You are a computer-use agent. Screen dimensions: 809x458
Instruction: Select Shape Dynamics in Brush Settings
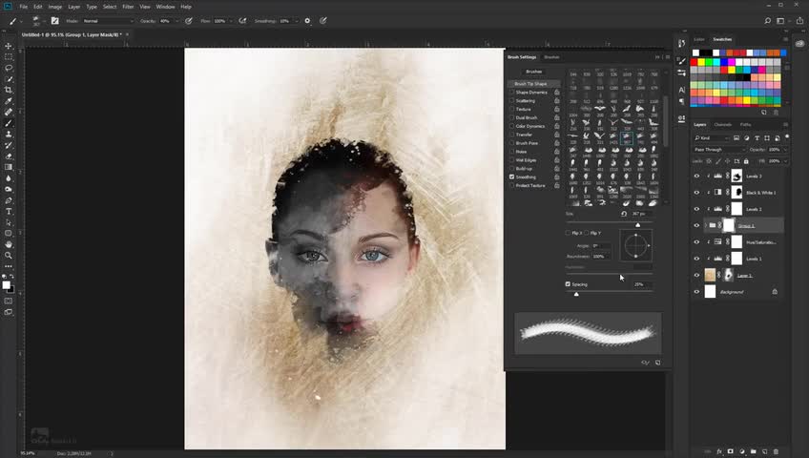point(530,92)
